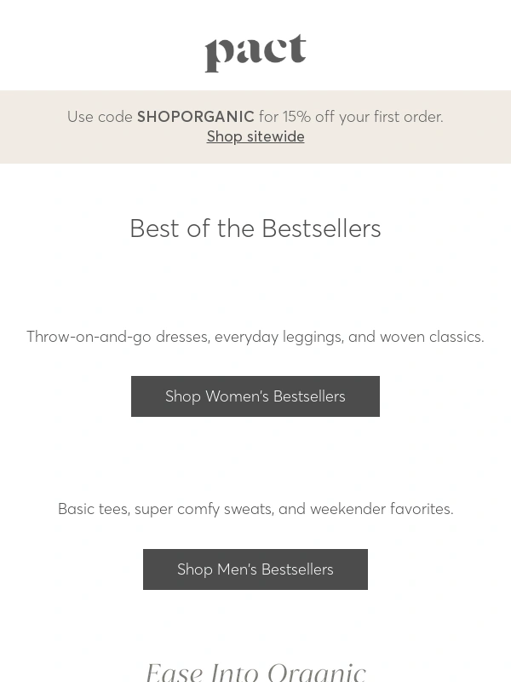Click the pact logo
Image resolution: width=511 pixels, height=682 pixels.
pos(255,53)
